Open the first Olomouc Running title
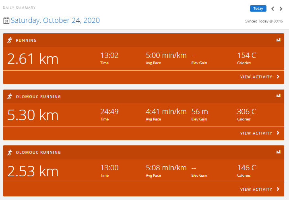The image size is (289, 200). point(38,97)
